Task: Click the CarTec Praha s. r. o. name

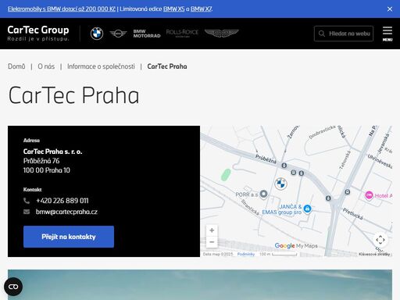Action: [x=52, y=152]
